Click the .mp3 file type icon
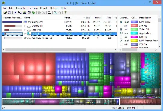 [121, 41]
